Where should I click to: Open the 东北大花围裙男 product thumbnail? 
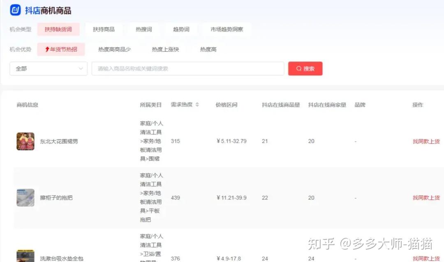click(x=25, y=141)
